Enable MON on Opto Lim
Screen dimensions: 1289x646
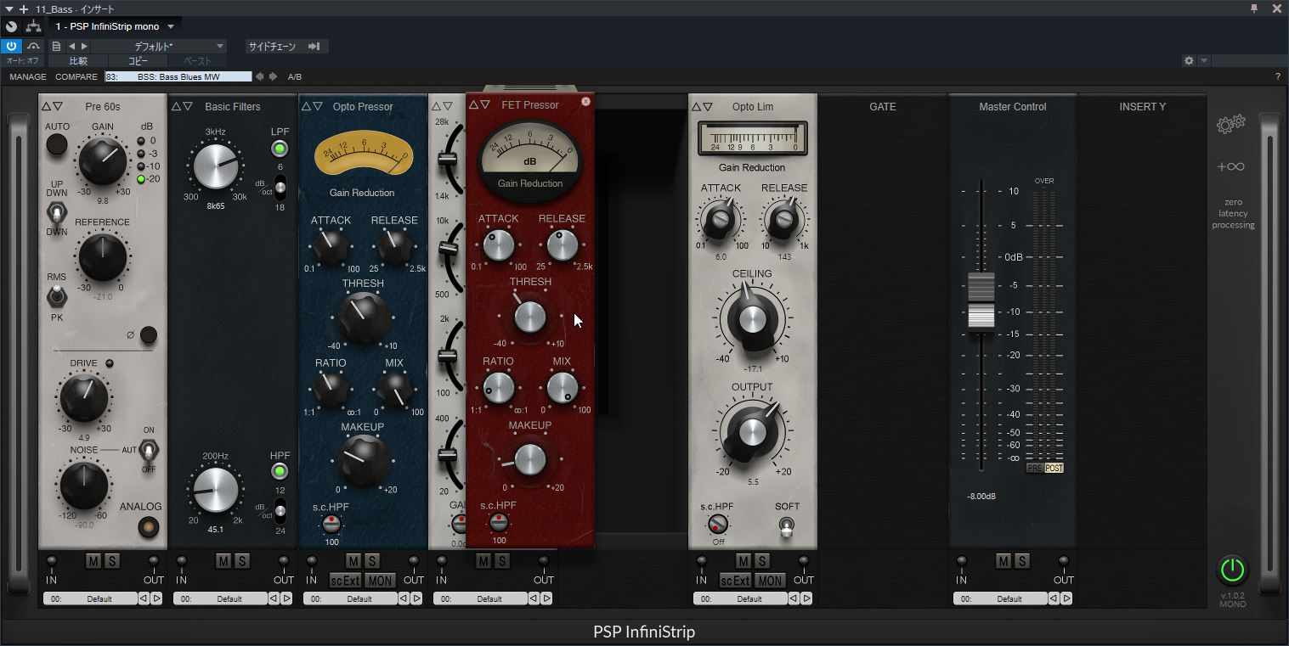click(771, 581)
